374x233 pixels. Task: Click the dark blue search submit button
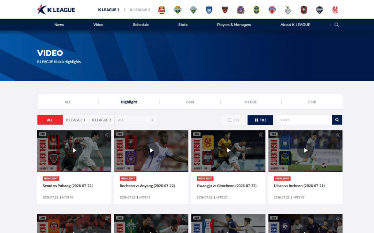click(x=337, y=120)
